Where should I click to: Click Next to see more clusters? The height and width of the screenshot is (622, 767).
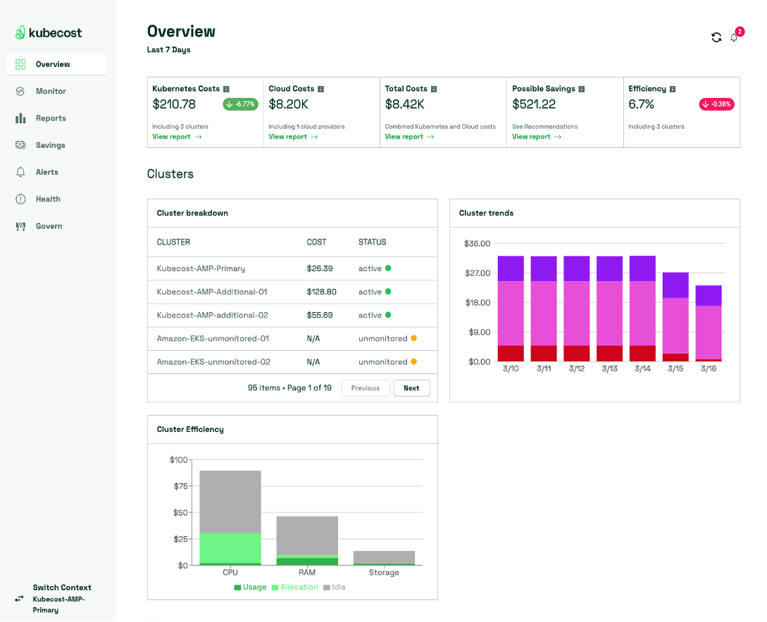click(x=411, y=388)
